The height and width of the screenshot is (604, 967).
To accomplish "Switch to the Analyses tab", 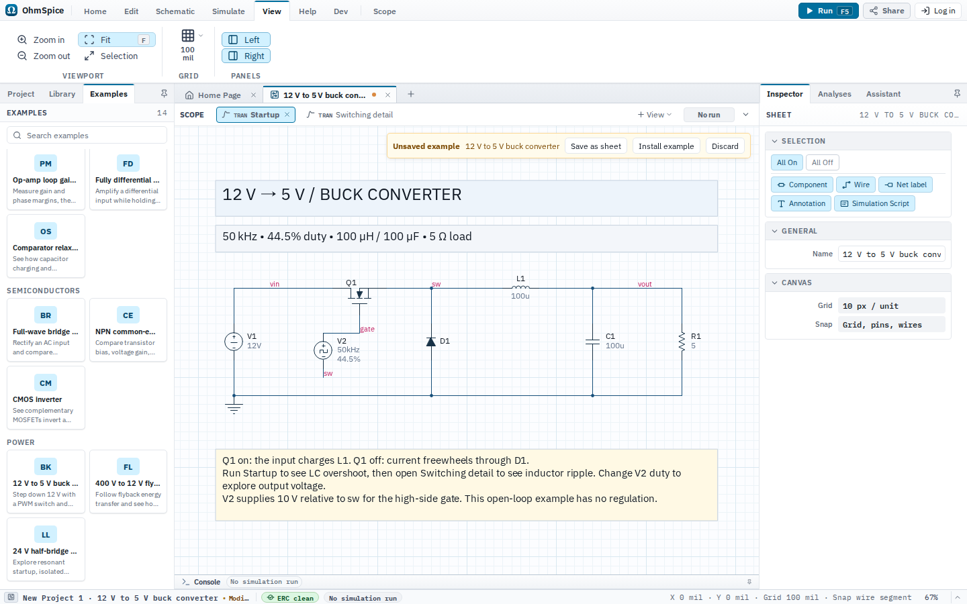I will (x=835, y=94).
